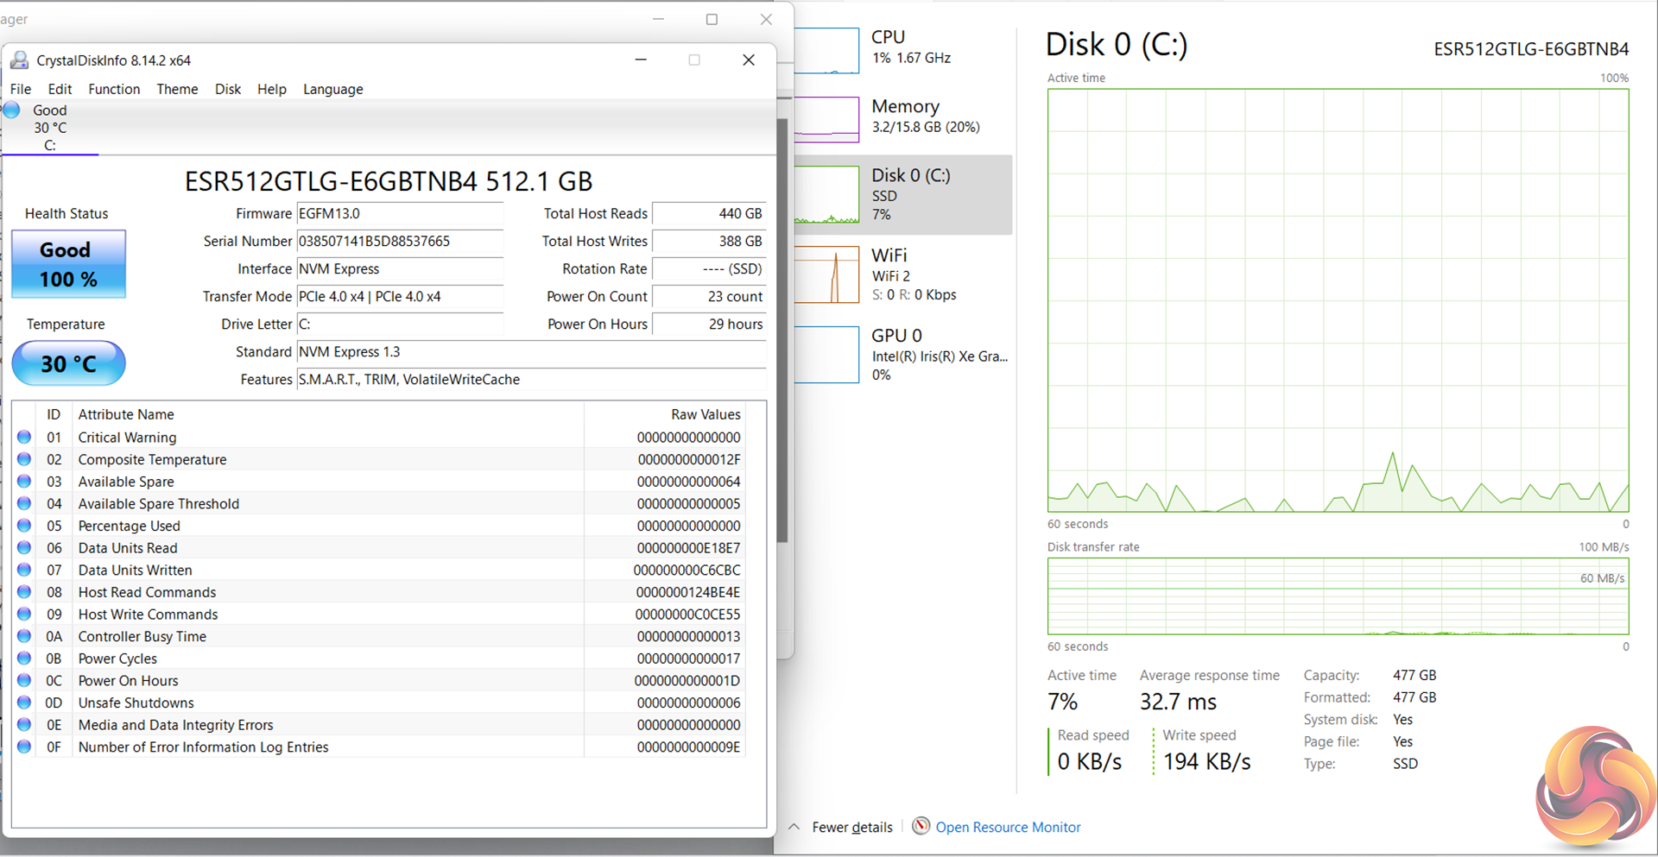Collapse view with Fewer details chevron

click(794, 827)
